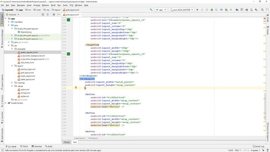Click the user account icon at top right
The image size is (270, 152).
[x=267, y=10]
